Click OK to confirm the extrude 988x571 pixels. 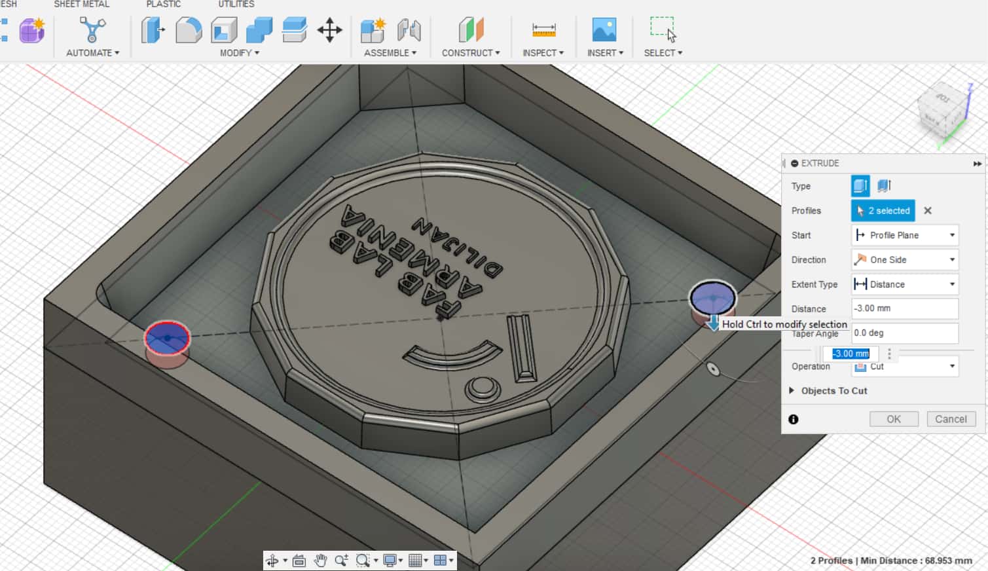coord(893,419)
